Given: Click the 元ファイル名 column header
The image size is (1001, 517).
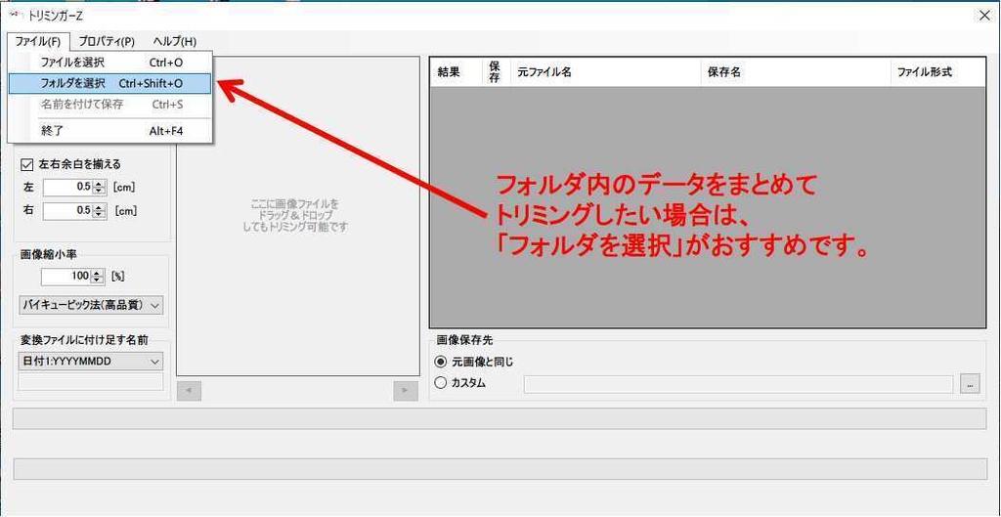Looking at the screenshot, I should point(606,72).
